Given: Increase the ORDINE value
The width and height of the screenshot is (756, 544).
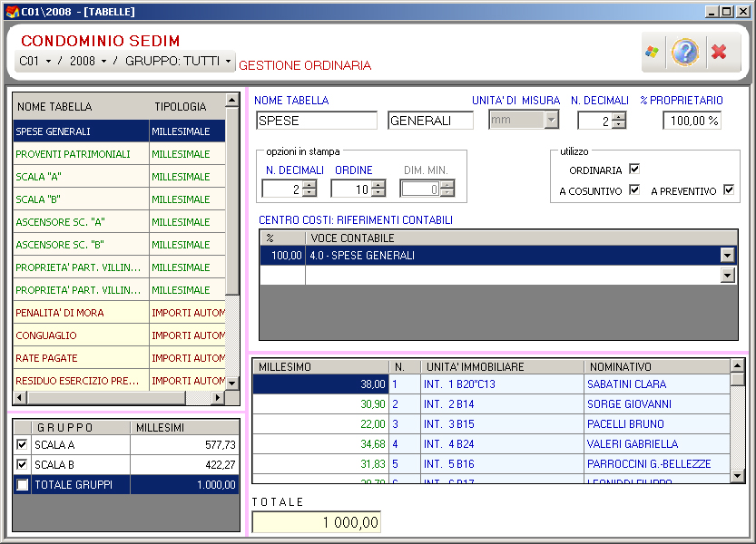Looking at the screenshot, I should click(x=378, y=185).
